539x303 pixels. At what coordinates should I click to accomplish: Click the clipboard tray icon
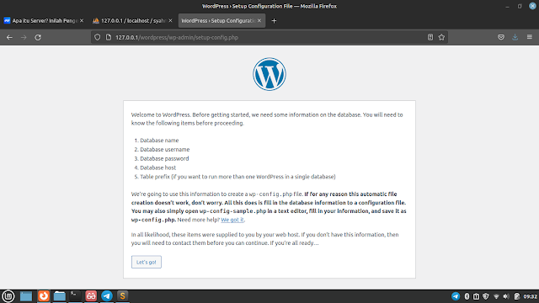(x=476, y=296)
